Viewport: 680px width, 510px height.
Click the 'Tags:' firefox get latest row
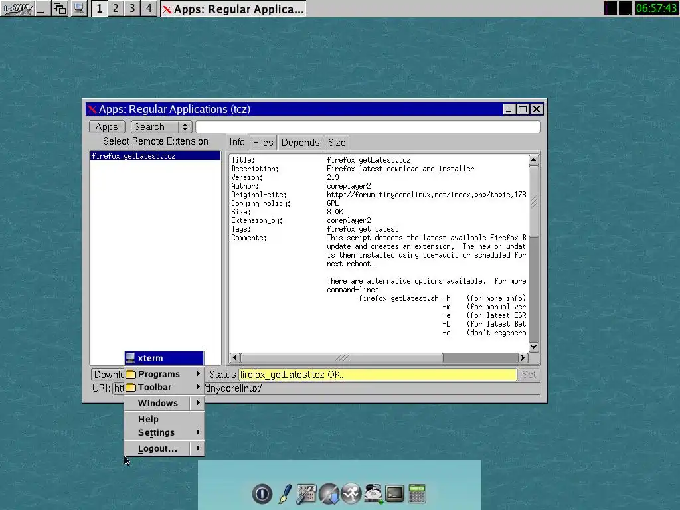[314, 229]
